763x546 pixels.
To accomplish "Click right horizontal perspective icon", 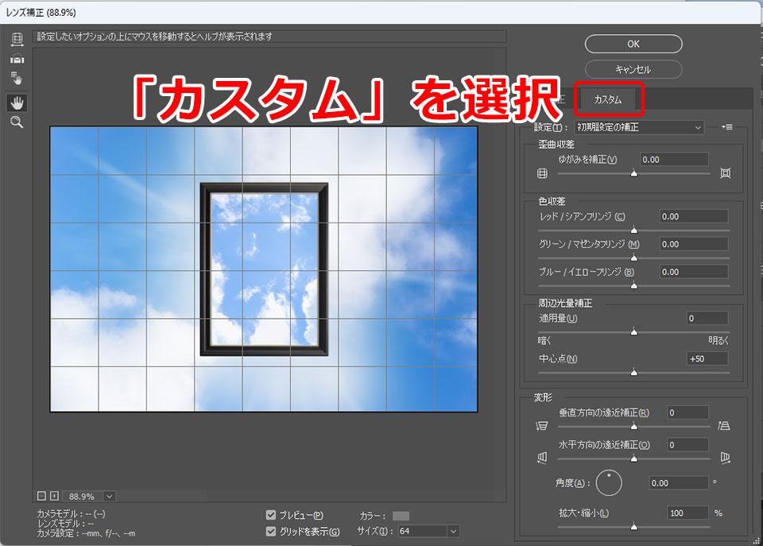I will point(725,458).
